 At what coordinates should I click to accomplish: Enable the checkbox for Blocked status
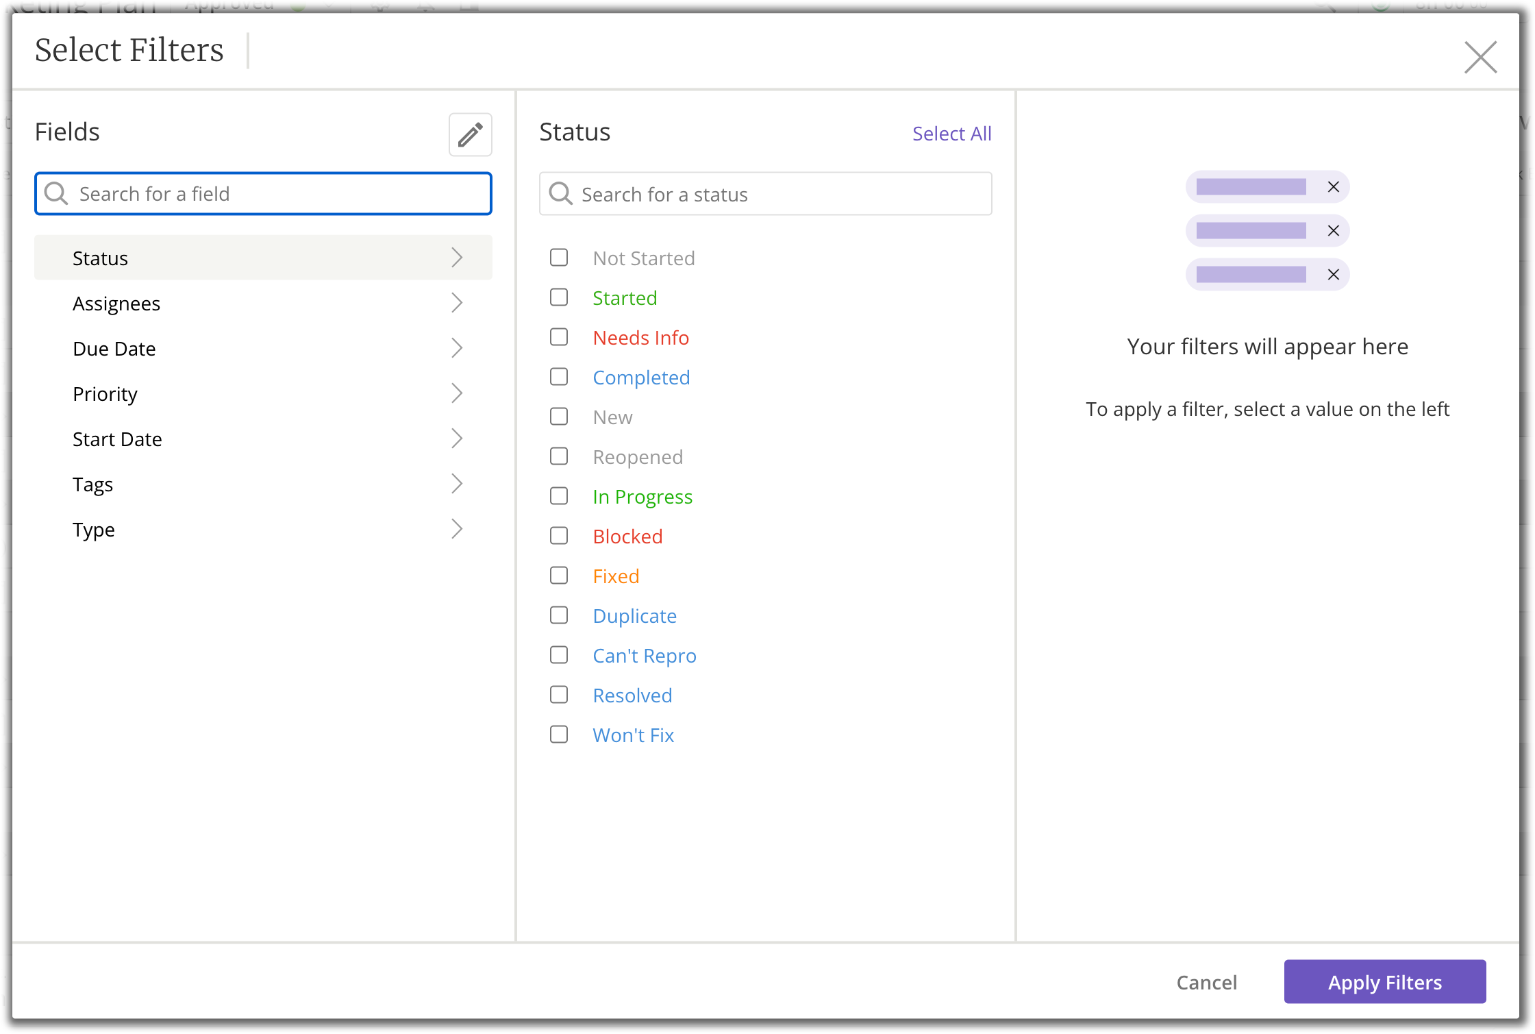560,534
